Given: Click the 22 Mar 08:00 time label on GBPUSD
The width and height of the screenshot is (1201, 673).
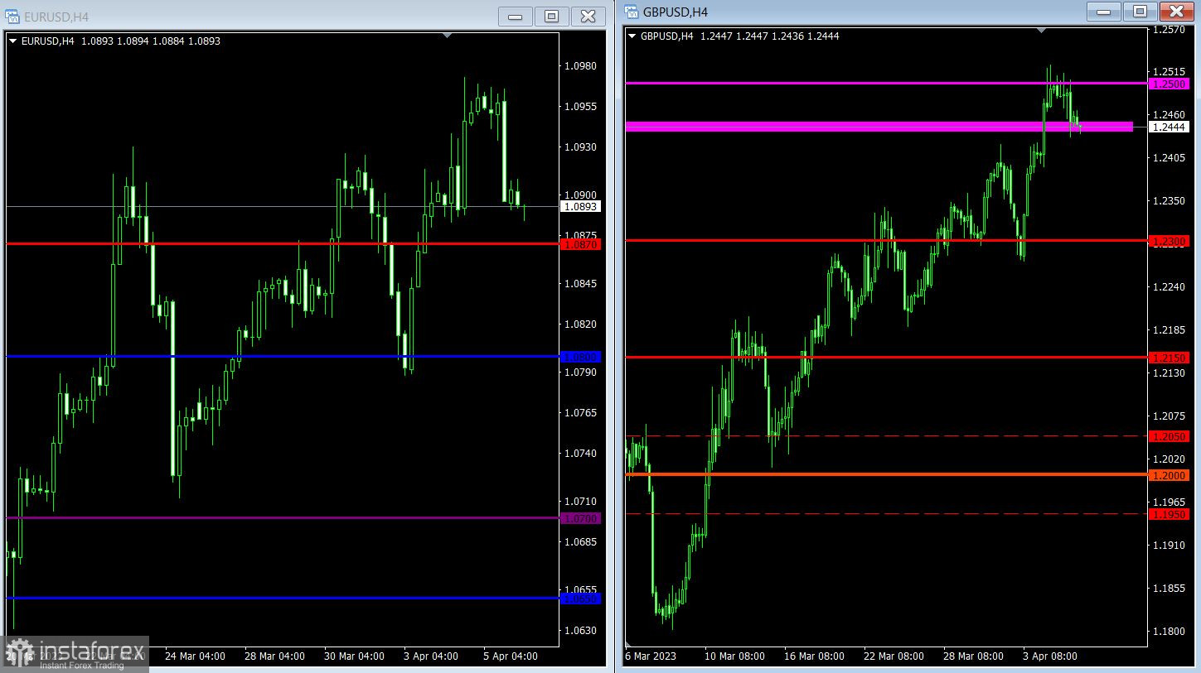Looking at the screenshot, I should pyautogui.click(x=893, y=656).
